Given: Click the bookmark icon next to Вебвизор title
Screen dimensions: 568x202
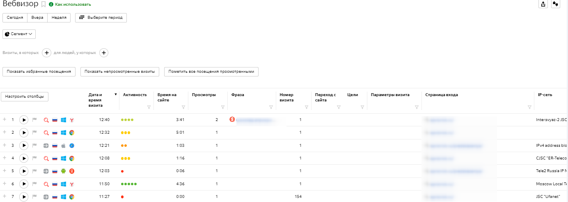Looking at the screenshot, I should coord(44,4).
